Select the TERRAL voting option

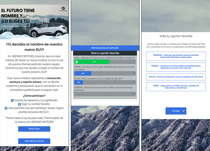pos(176,67)
